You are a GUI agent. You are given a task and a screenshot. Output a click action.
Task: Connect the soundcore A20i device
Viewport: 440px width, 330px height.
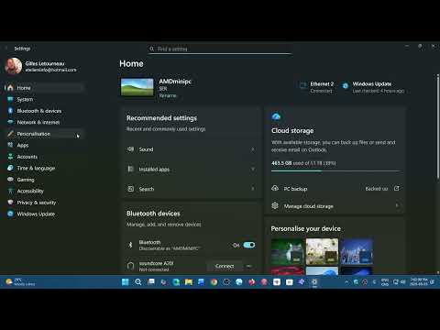[x=225, y=266]
